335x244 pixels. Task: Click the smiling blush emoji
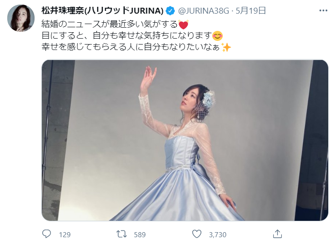coord(217,36)
